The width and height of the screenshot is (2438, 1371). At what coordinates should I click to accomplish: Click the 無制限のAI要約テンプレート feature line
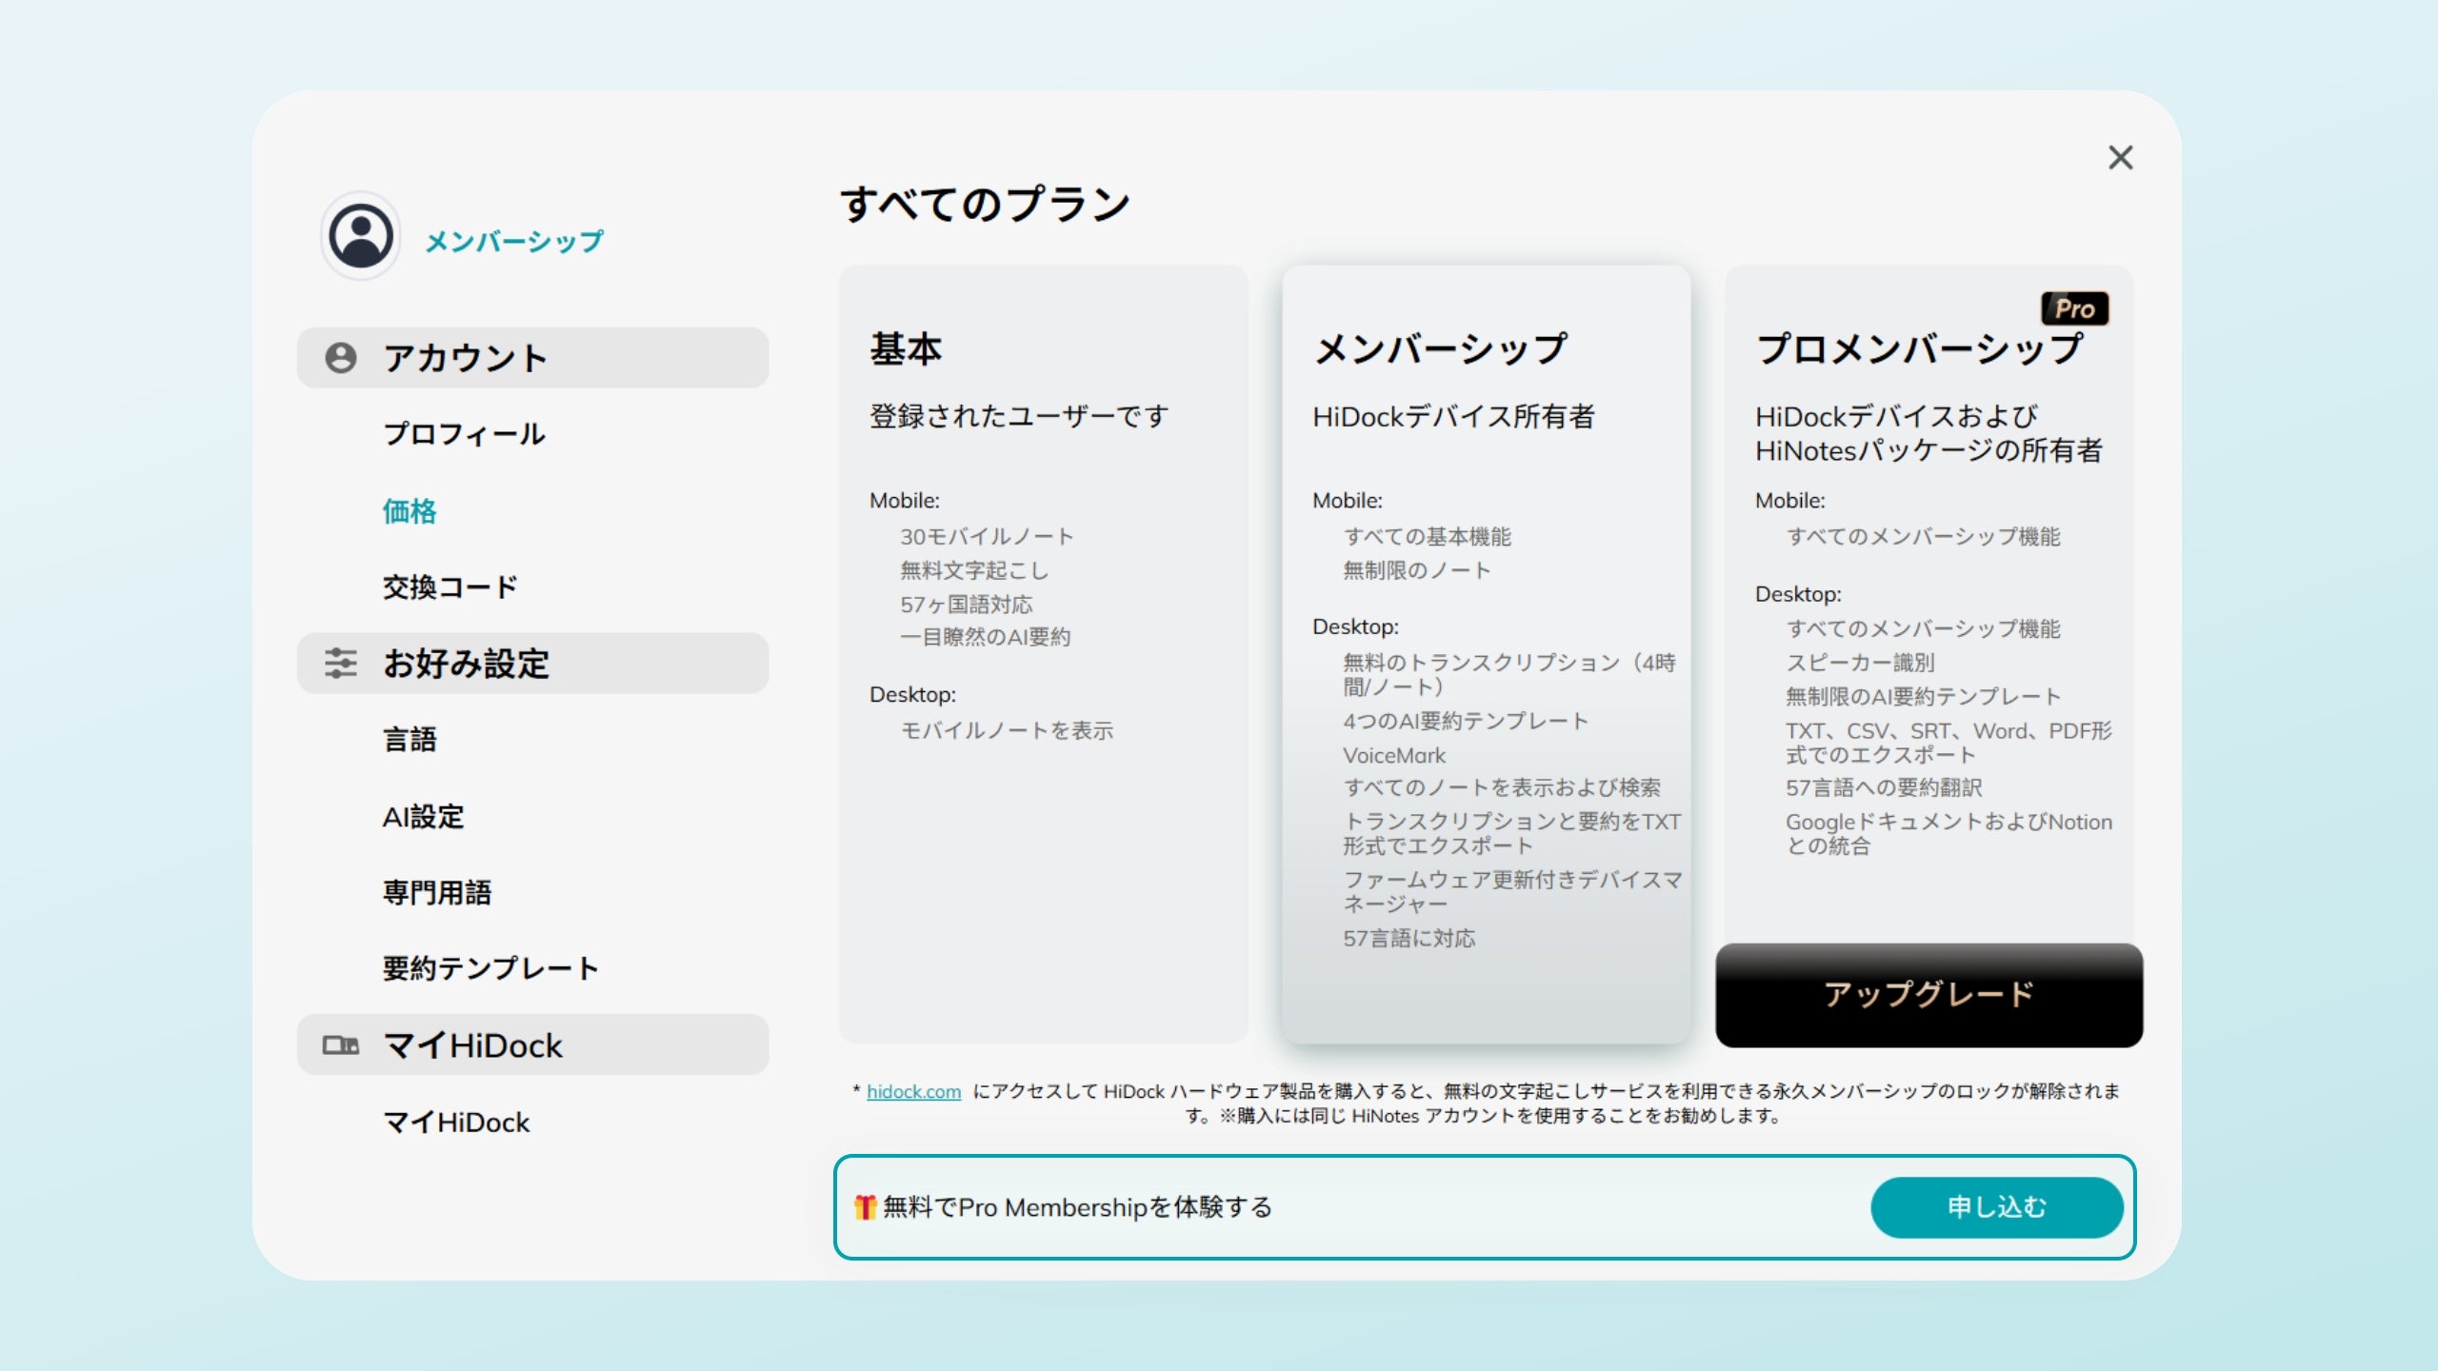pyautogui.click(x=1923, y=697)
